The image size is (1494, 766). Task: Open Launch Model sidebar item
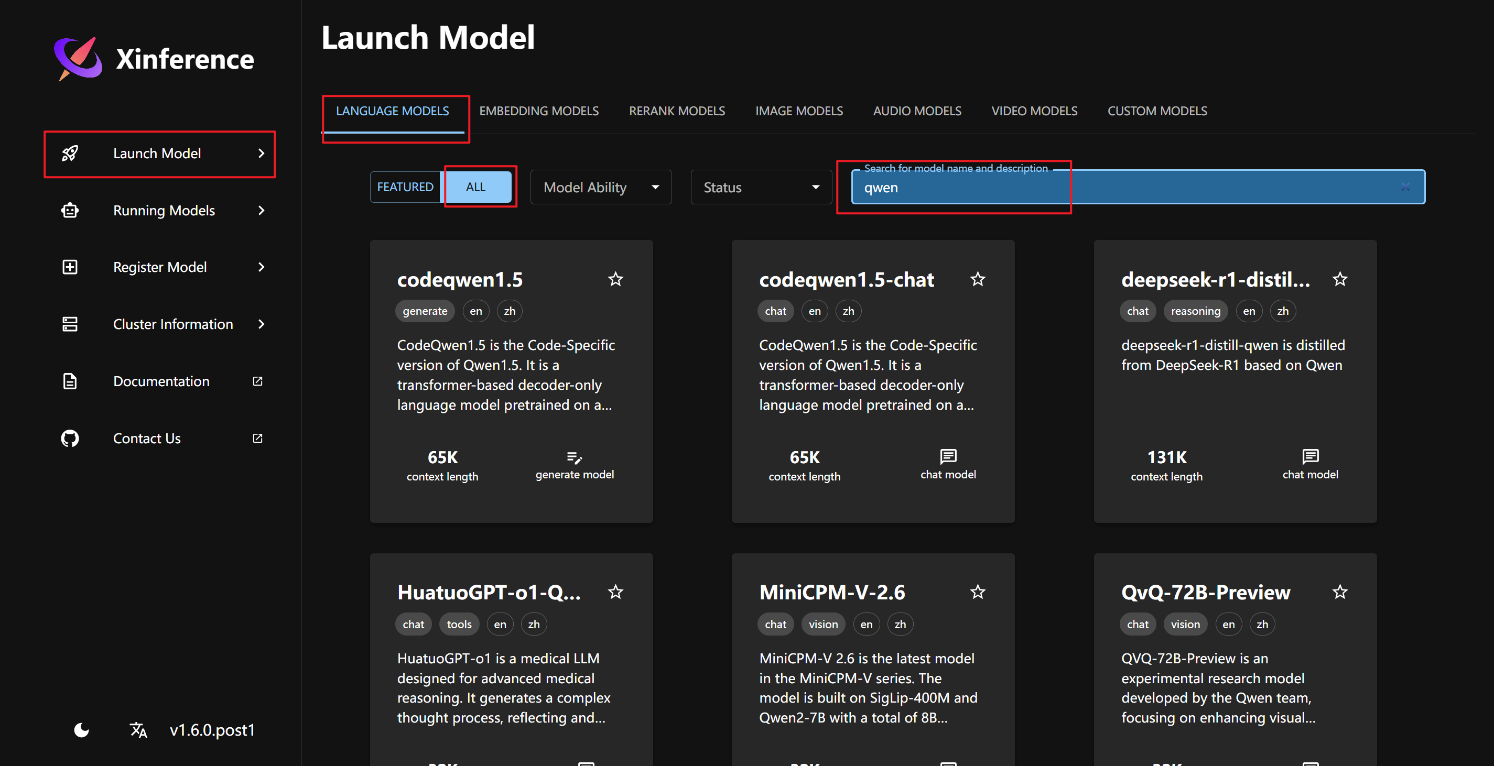coord(159,153)
